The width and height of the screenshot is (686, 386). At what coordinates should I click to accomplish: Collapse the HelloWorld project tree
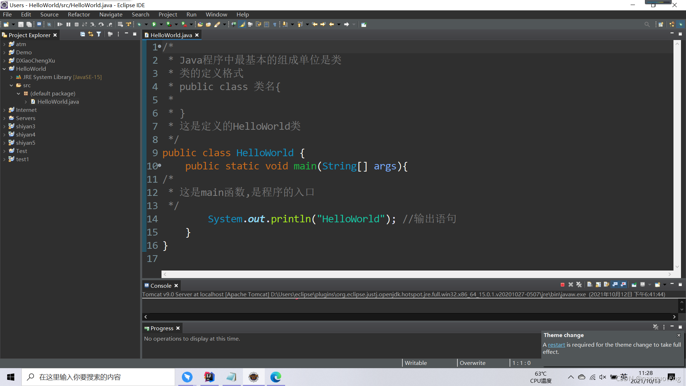click(4, 69)
